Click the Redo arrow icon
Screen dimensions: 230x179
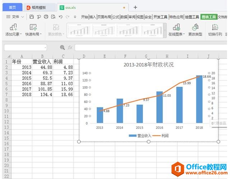(68, 17)
